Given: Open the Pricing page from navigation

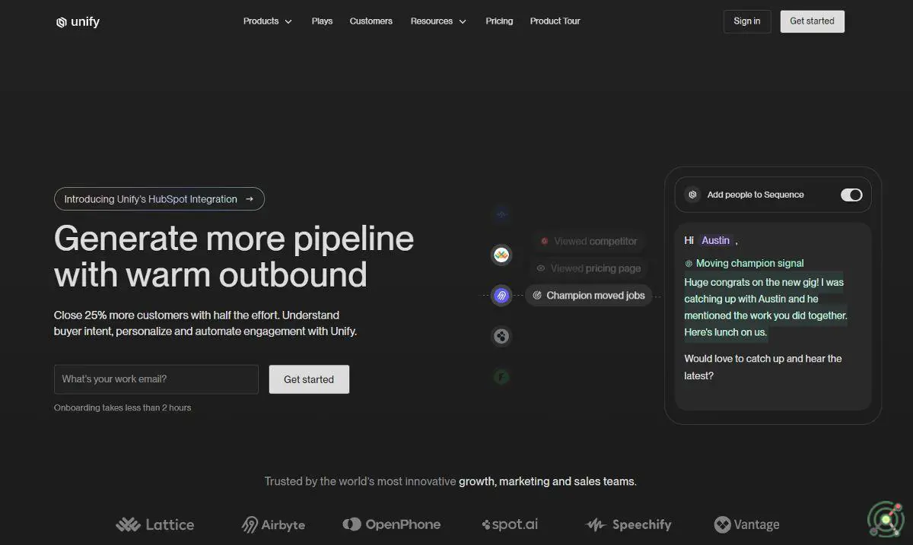Looking at the screenshot, I should pyautogui.click(x=499, y=21).
